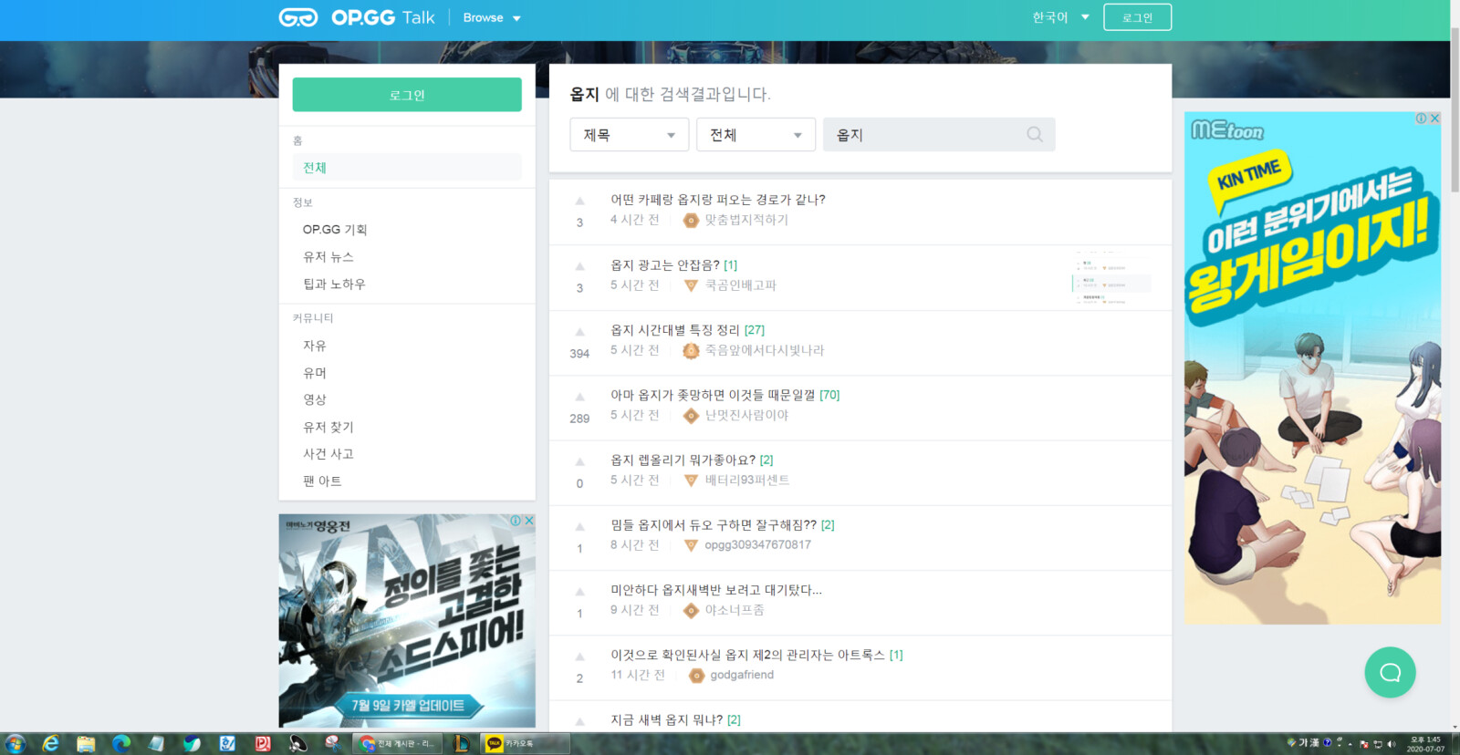The width and height of the screenshot is (1460, 755).
Task: Click the search magnifier icon
Action: (x=1034, y=135)
